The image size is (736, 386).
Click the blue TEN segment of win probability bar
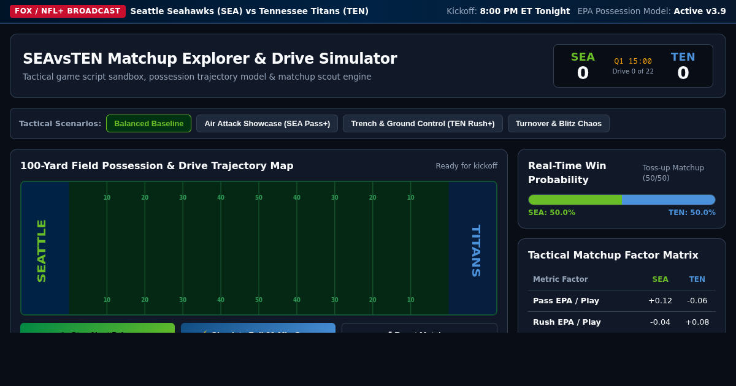point(669,200)
